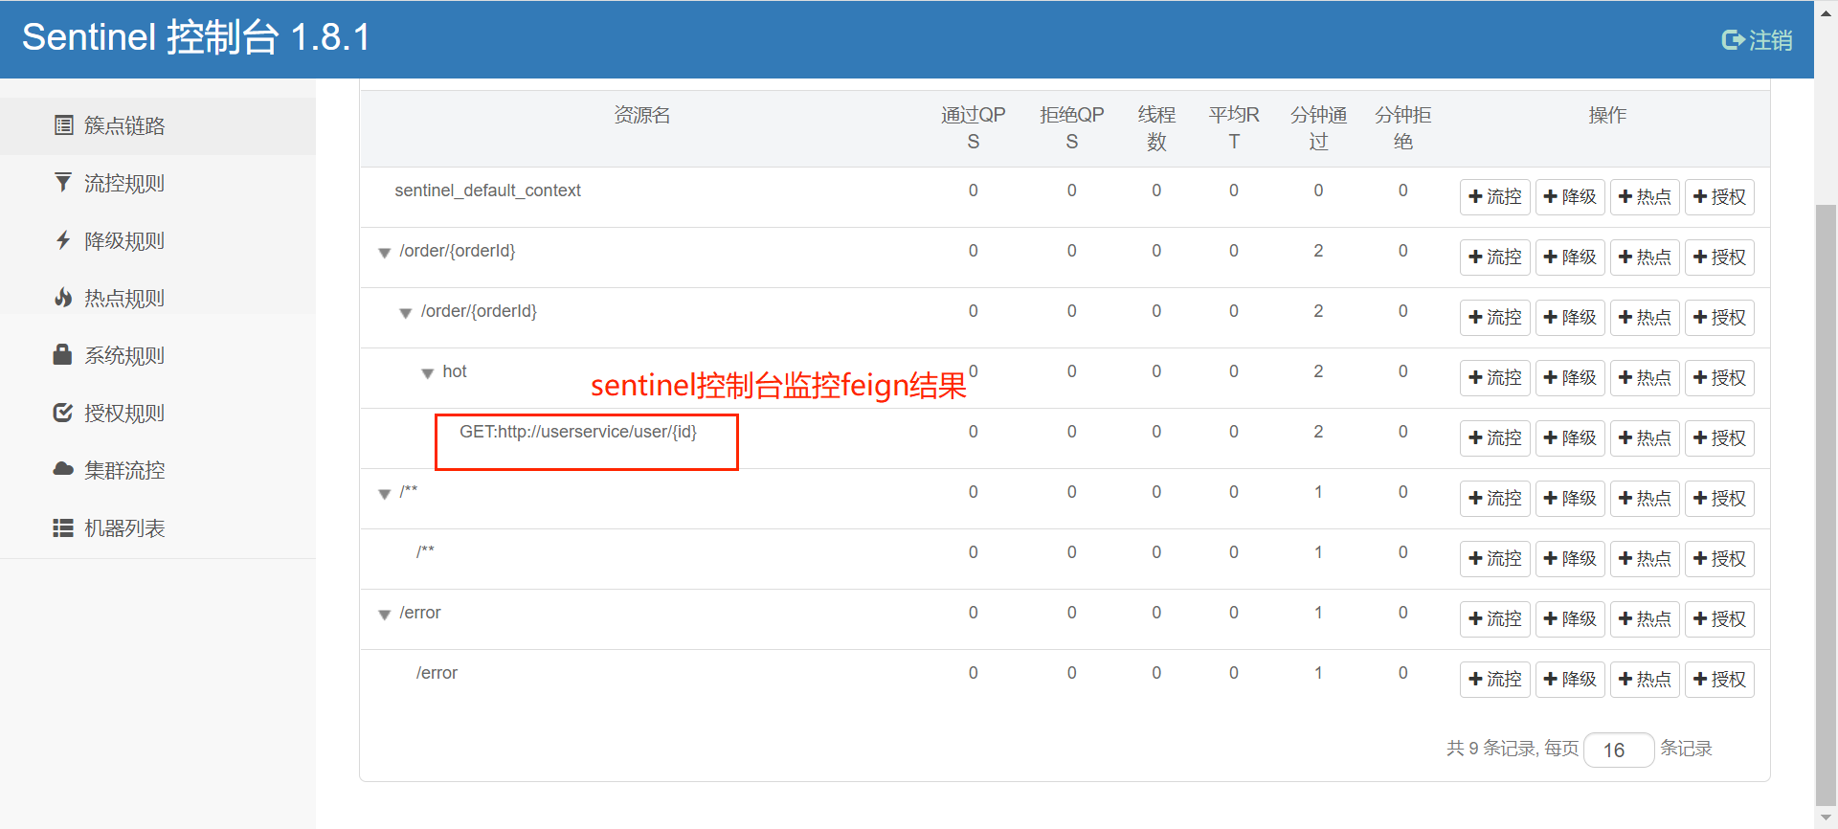Open the 流控规则 sidebar menu
The image size is (1838, 829).
[158, 183]
